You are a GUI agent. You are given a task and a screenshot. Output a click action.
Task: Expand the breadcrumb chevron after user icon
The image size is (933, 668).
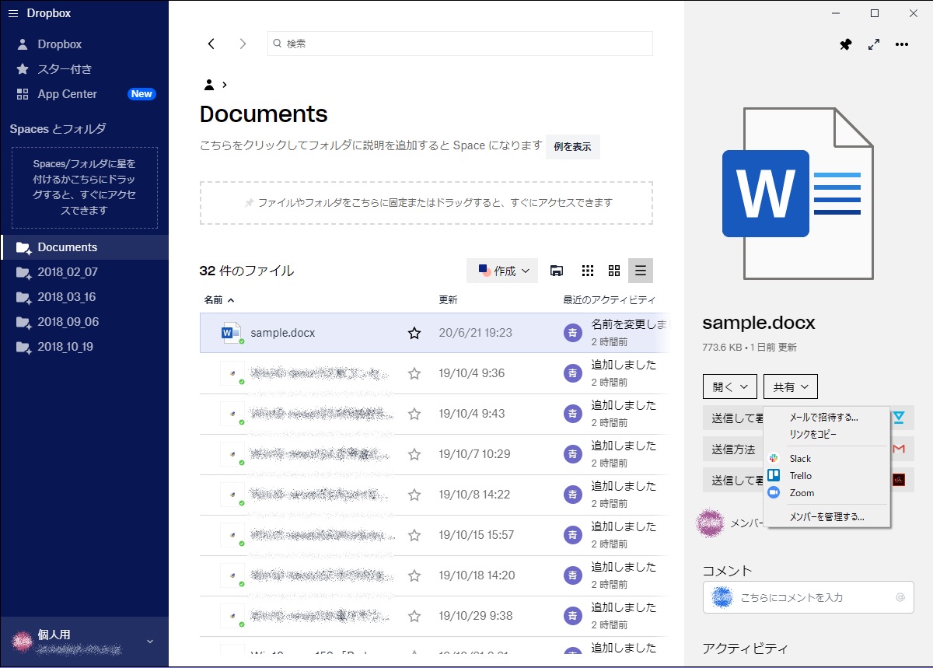[225, 84]
